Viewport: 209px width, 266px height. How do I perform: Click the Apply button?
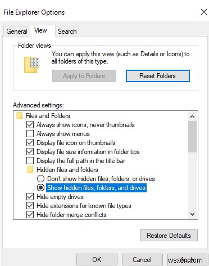coord(188,260)
